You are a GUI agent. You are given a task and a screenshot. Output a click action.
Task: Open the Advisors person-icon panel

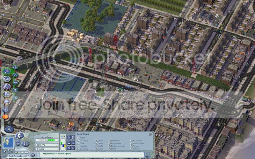(69, 143)
